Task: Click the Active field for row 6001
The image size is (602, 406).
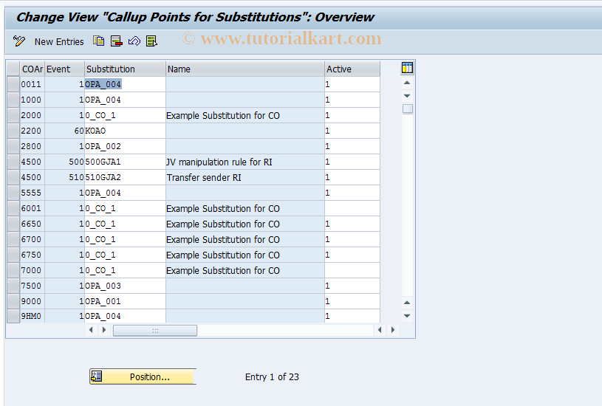Action: pyautogui.click(x=352, y=208)
